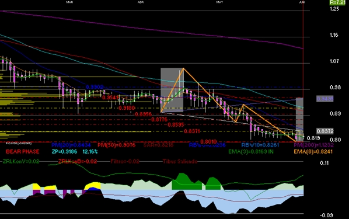This screenshot has height=219, width=349.
Task: Click the Tibus Saliendo signal text
Action: click(x=180, y=162)
